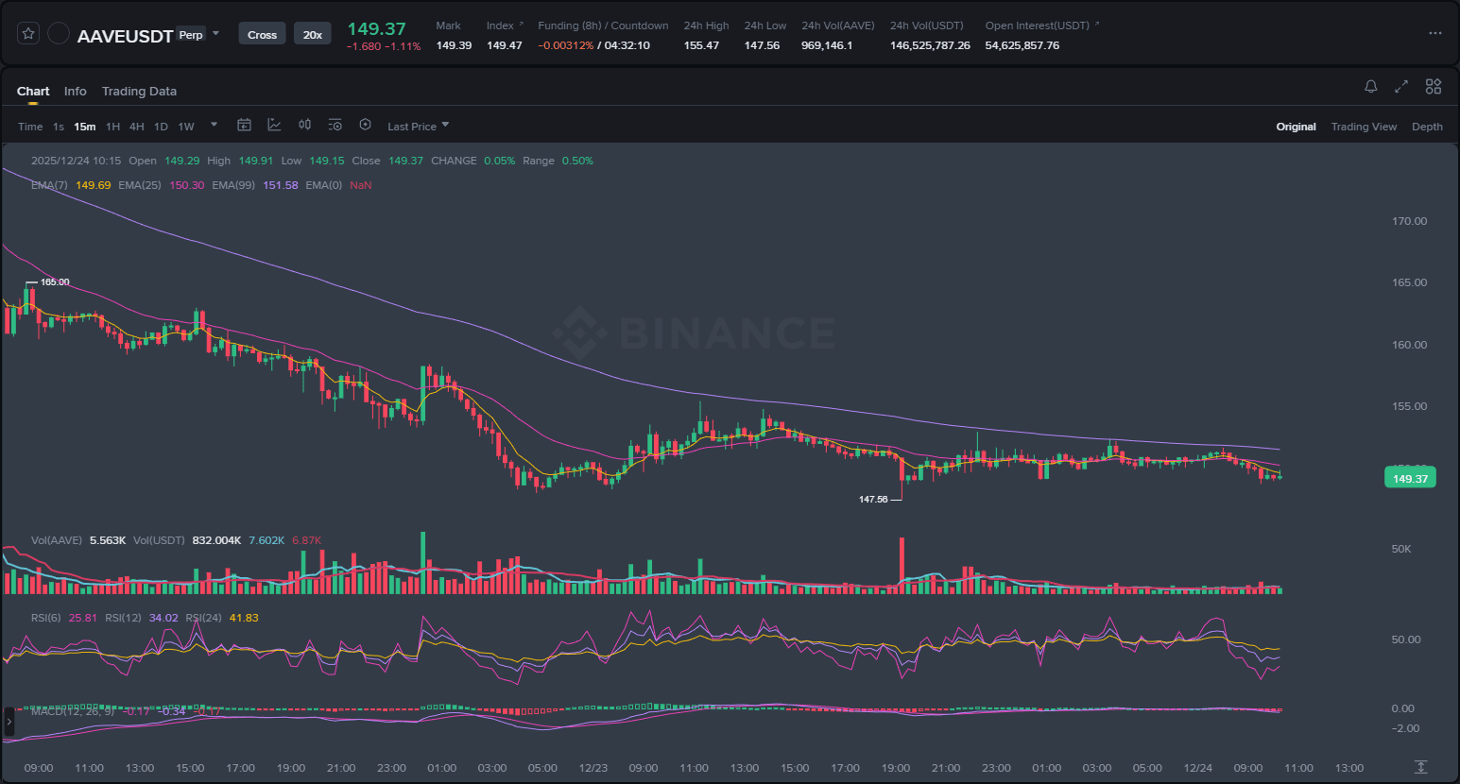The image size is (1460, 784).
Task: Open the multi-chart layout grid icon
Action: coord(1434,87)
